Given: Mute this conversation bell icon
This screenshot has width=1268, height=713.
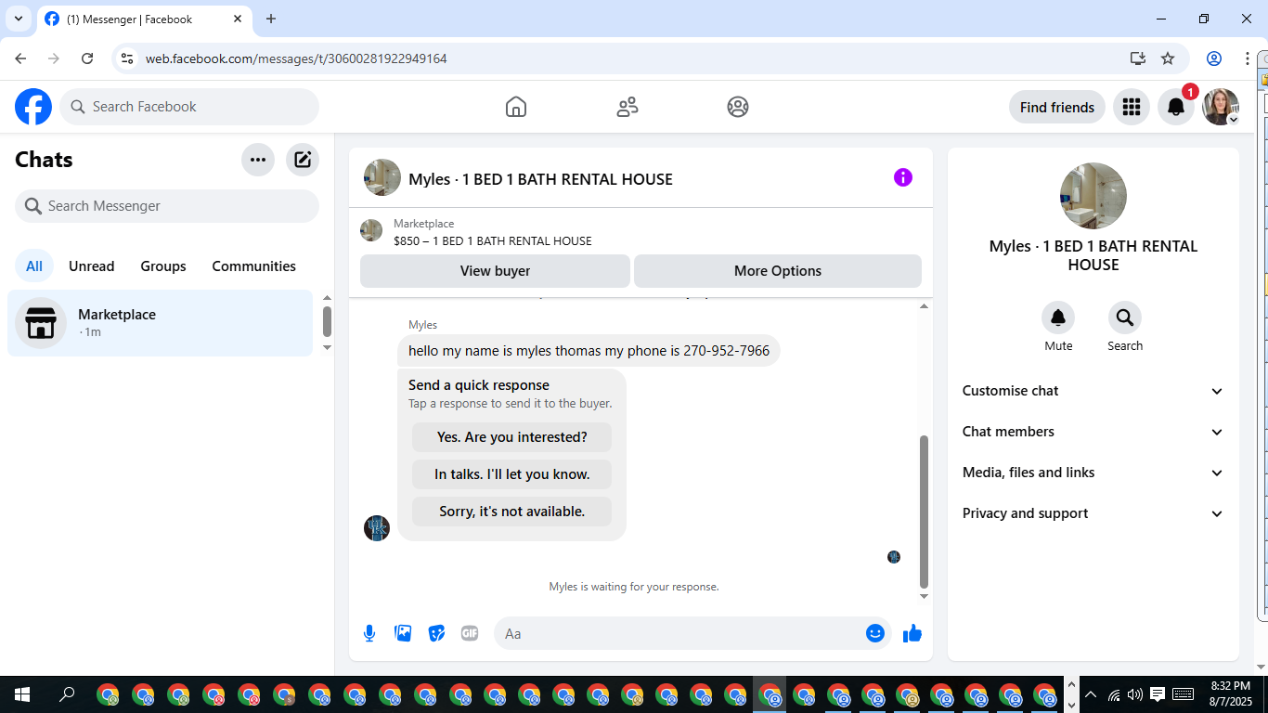Looking at the screenshot, I should tap(1058, 318).
